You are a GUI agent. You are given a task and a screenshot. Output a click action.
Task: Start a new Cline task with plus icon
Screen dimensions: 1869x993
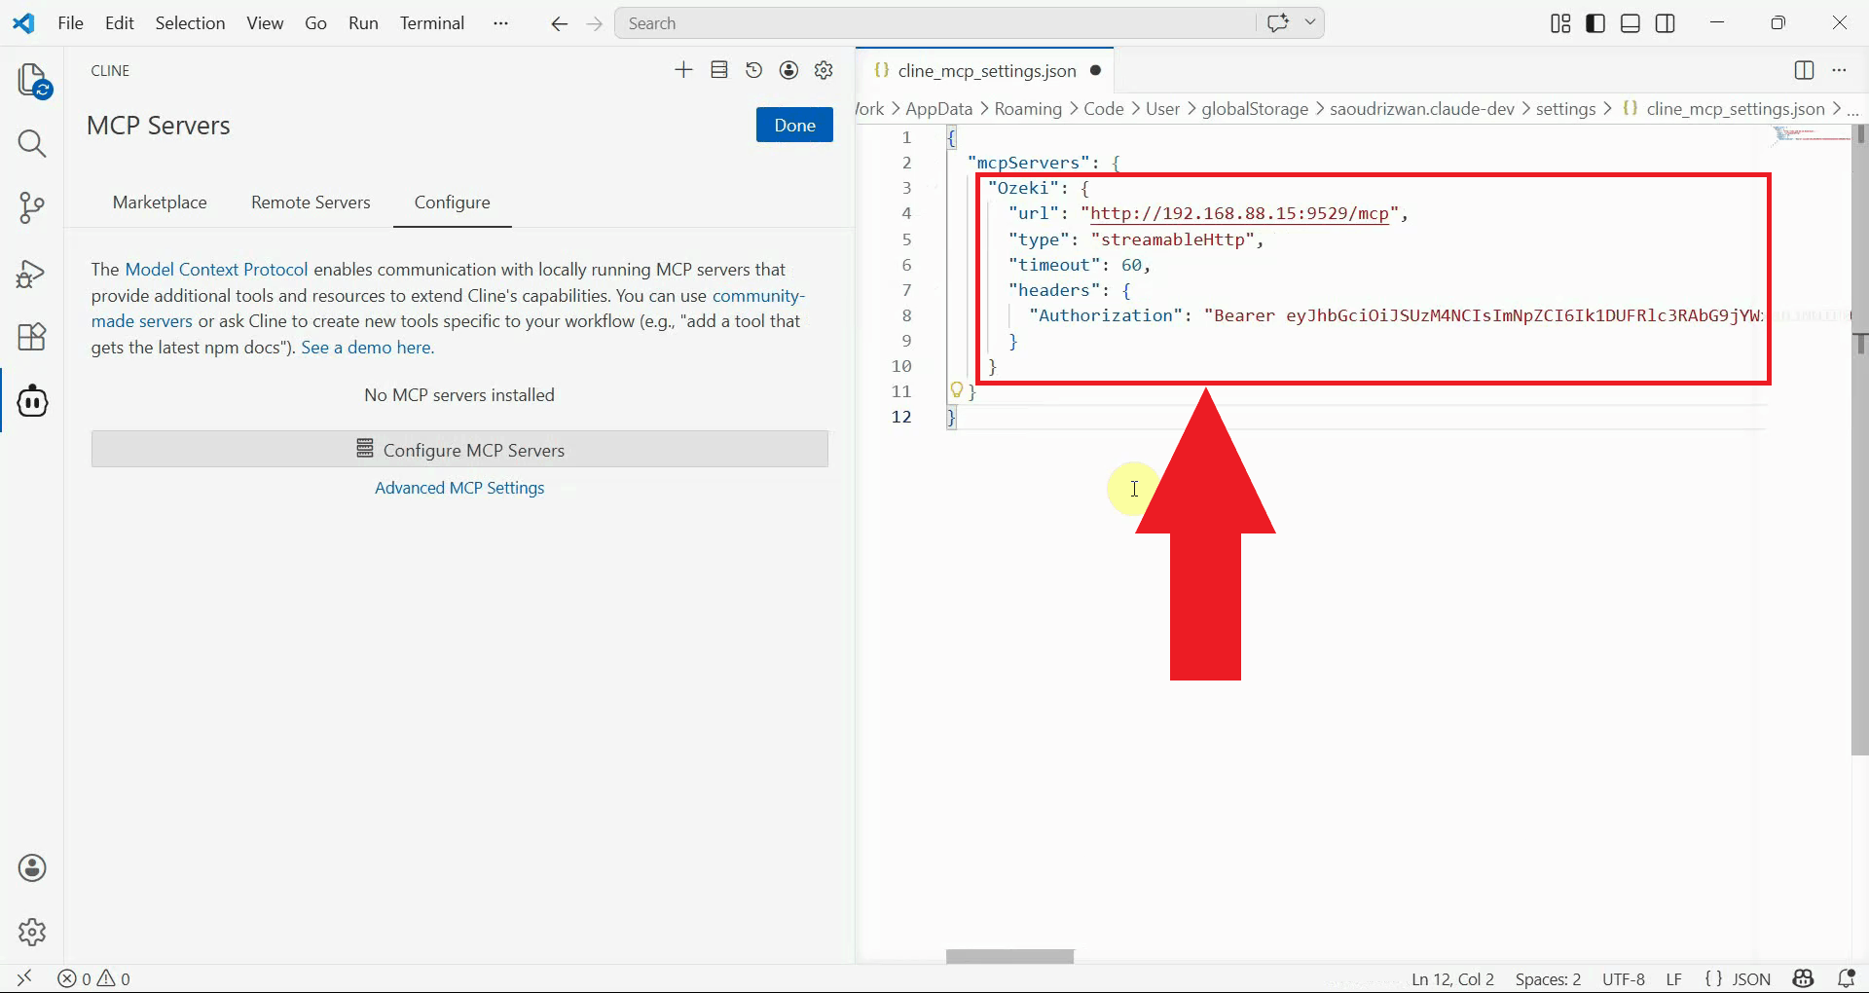click(x=683, y=70)
